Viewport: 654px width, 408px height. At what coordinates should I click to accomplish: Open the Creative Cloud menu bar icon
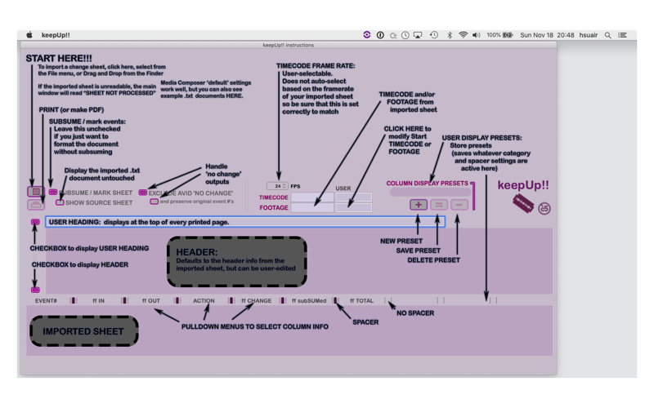point(393,35)
